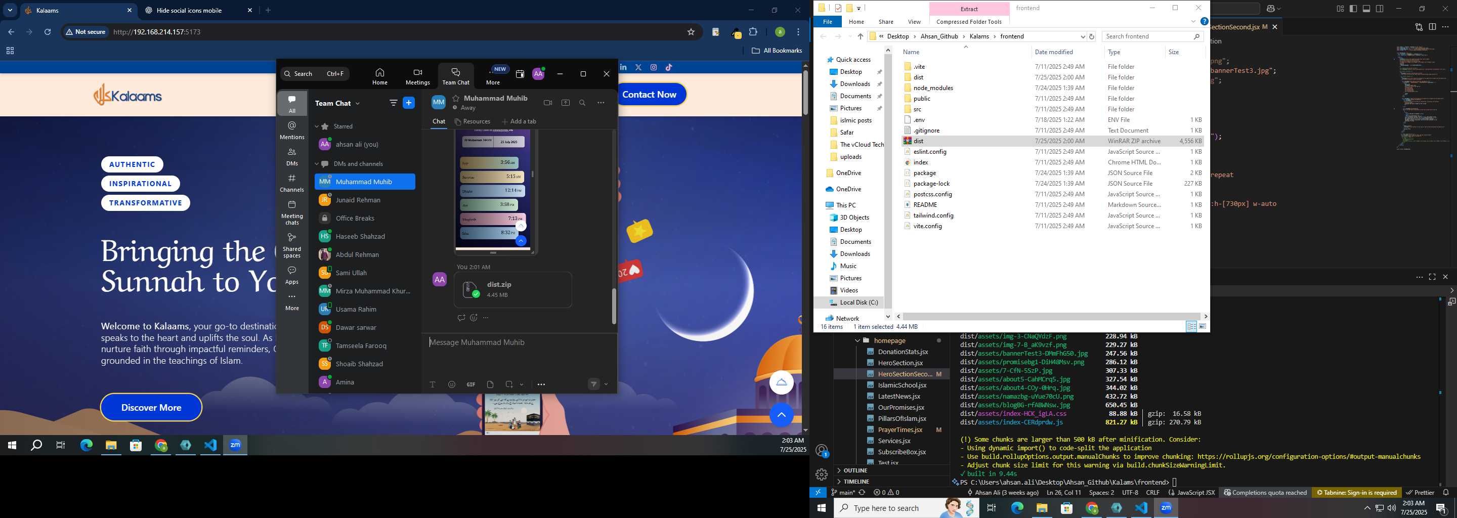
Task: Open TikTok icon on Kalaams website
Action: (669, 67)
